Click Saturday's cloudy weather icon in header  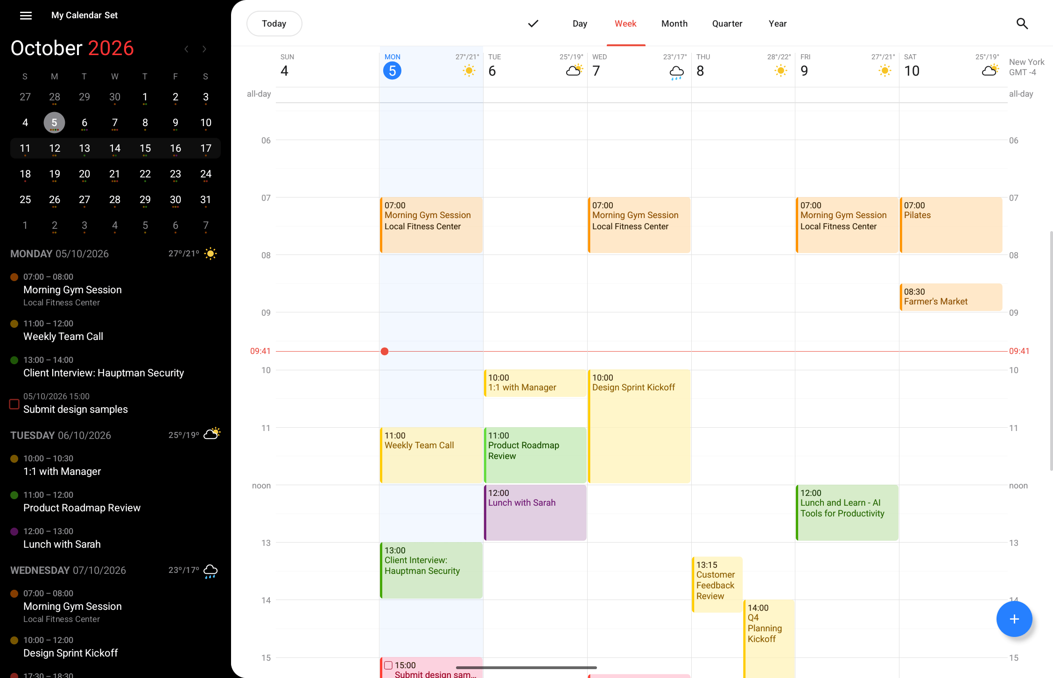pos(990,71)
